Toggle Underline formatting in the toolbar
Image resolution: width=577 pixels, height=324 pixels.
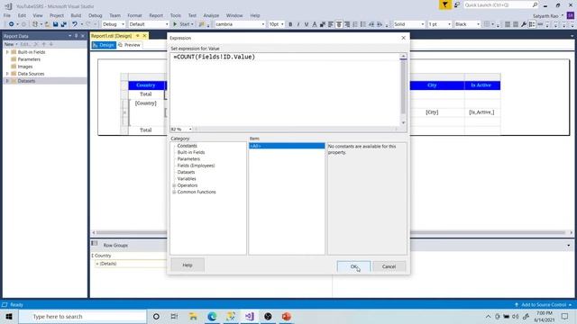[307, 24]
